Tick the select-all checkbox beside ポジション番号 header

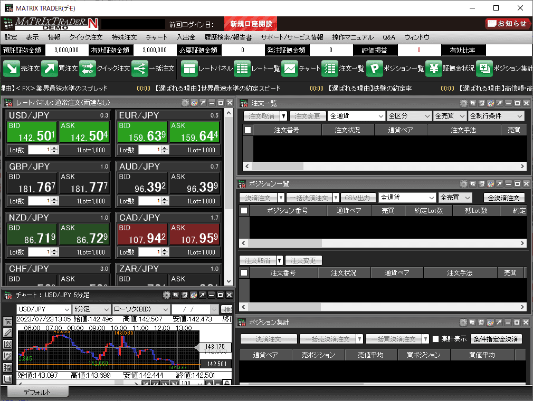[x=244, y=211]
